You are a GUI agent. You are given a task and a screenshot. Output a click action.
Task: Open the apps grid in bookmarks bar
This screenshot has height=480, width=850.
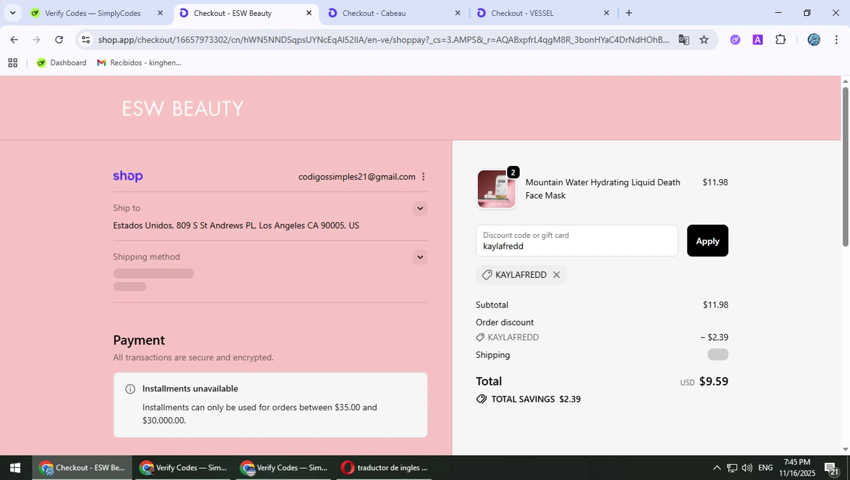pyautogui.click(x=12, y=63)
